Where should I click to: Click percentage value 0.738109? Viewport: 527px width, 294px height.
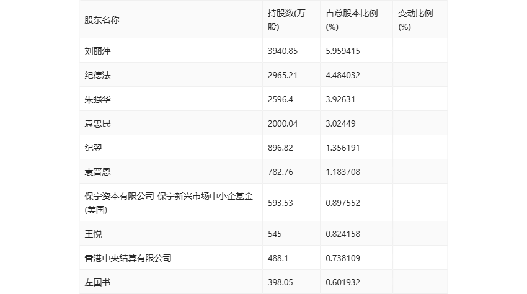[343, 258]
